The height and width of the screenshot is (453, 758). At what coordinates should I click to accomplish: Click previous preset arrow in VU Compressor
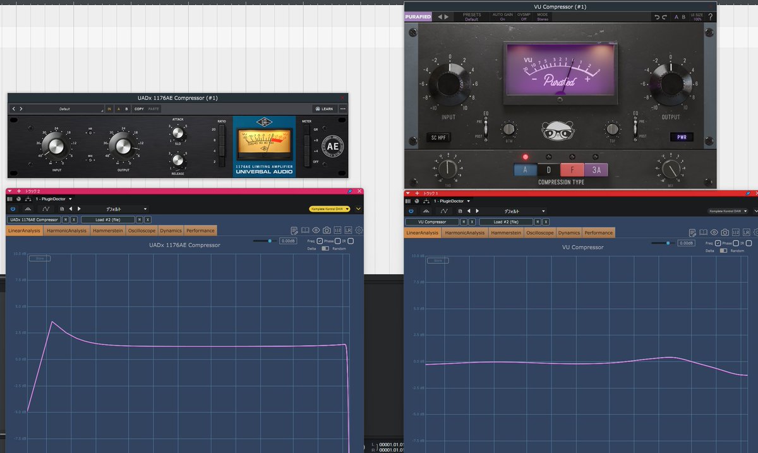(440, 17)
